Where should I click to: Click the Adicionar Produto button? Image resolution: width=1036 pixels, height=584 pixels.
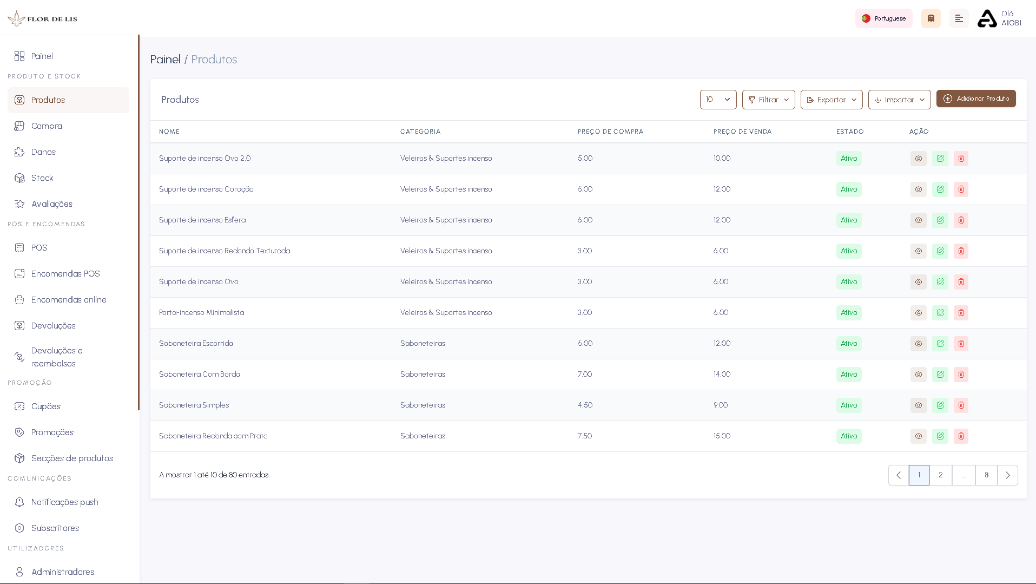pyautogui.click(x=975, y=99)
